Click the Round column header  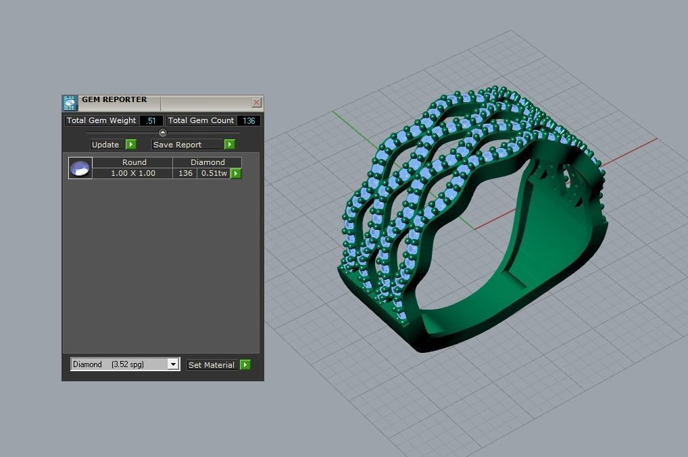(x=132, y=162)
